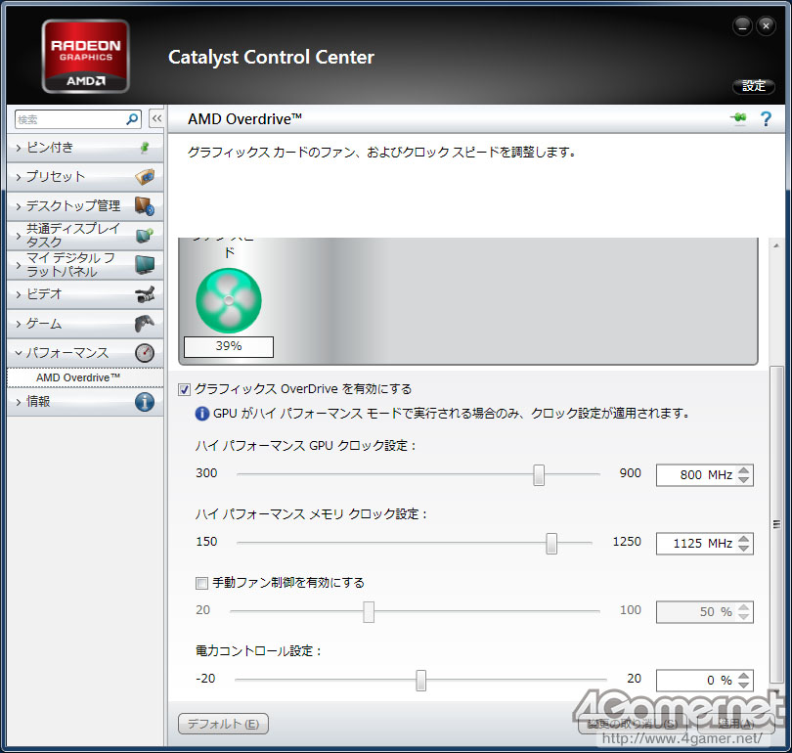Disable グラフィックス OverDrive checkbox

coord(185,389)
